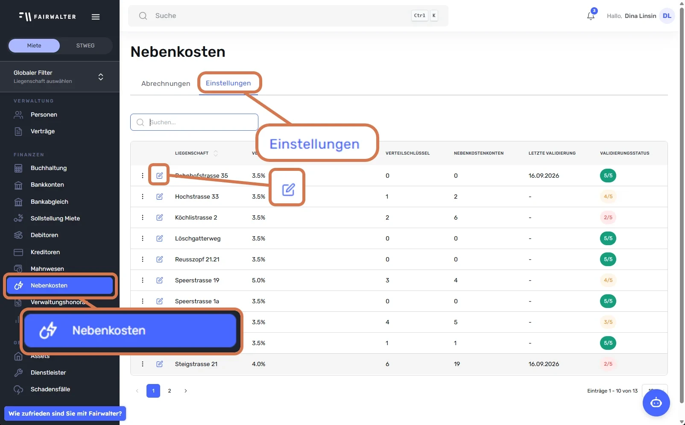Open row menu for Bahnhofstrasse 35
The height and width of the screenshot is (425, 685).
143,176
